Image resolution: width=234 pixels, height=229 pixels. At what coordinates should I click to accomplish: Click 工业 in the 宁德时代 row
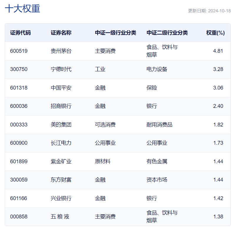coord(100,69)
